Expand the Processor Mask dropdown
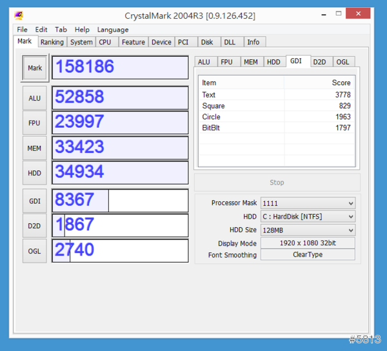 tap(307, 203)
